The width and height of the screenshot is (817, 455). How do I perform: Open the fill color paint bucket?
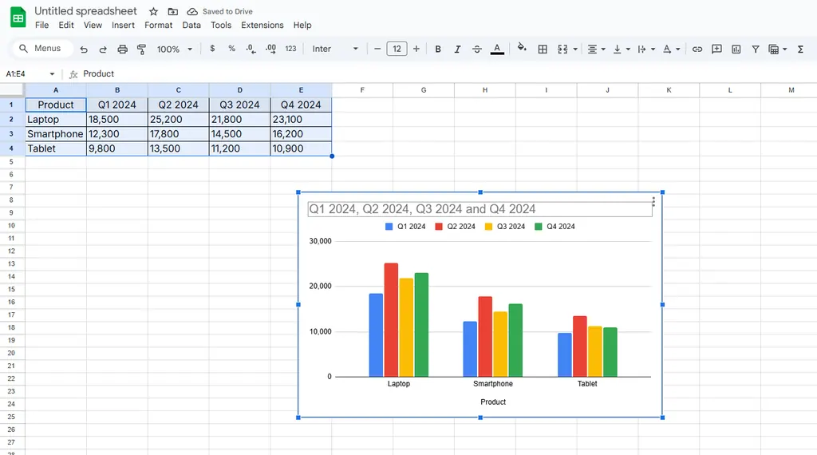coord(522,49)
